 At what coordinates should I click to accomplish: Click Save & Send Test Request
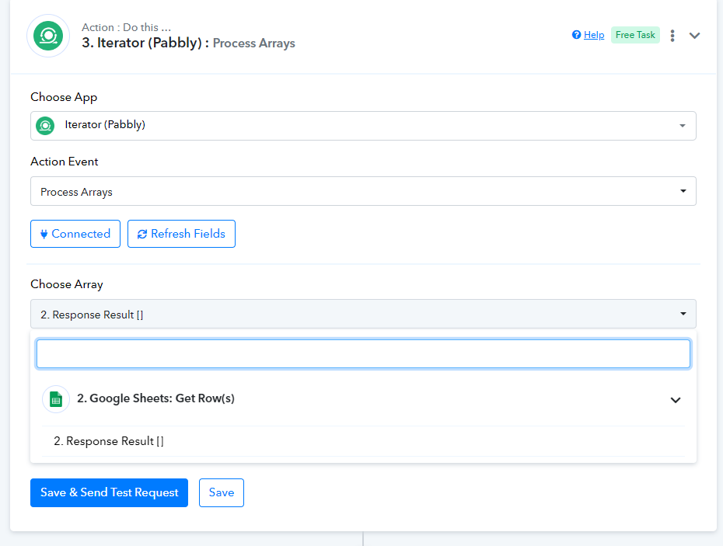click(x=110, y=492)
